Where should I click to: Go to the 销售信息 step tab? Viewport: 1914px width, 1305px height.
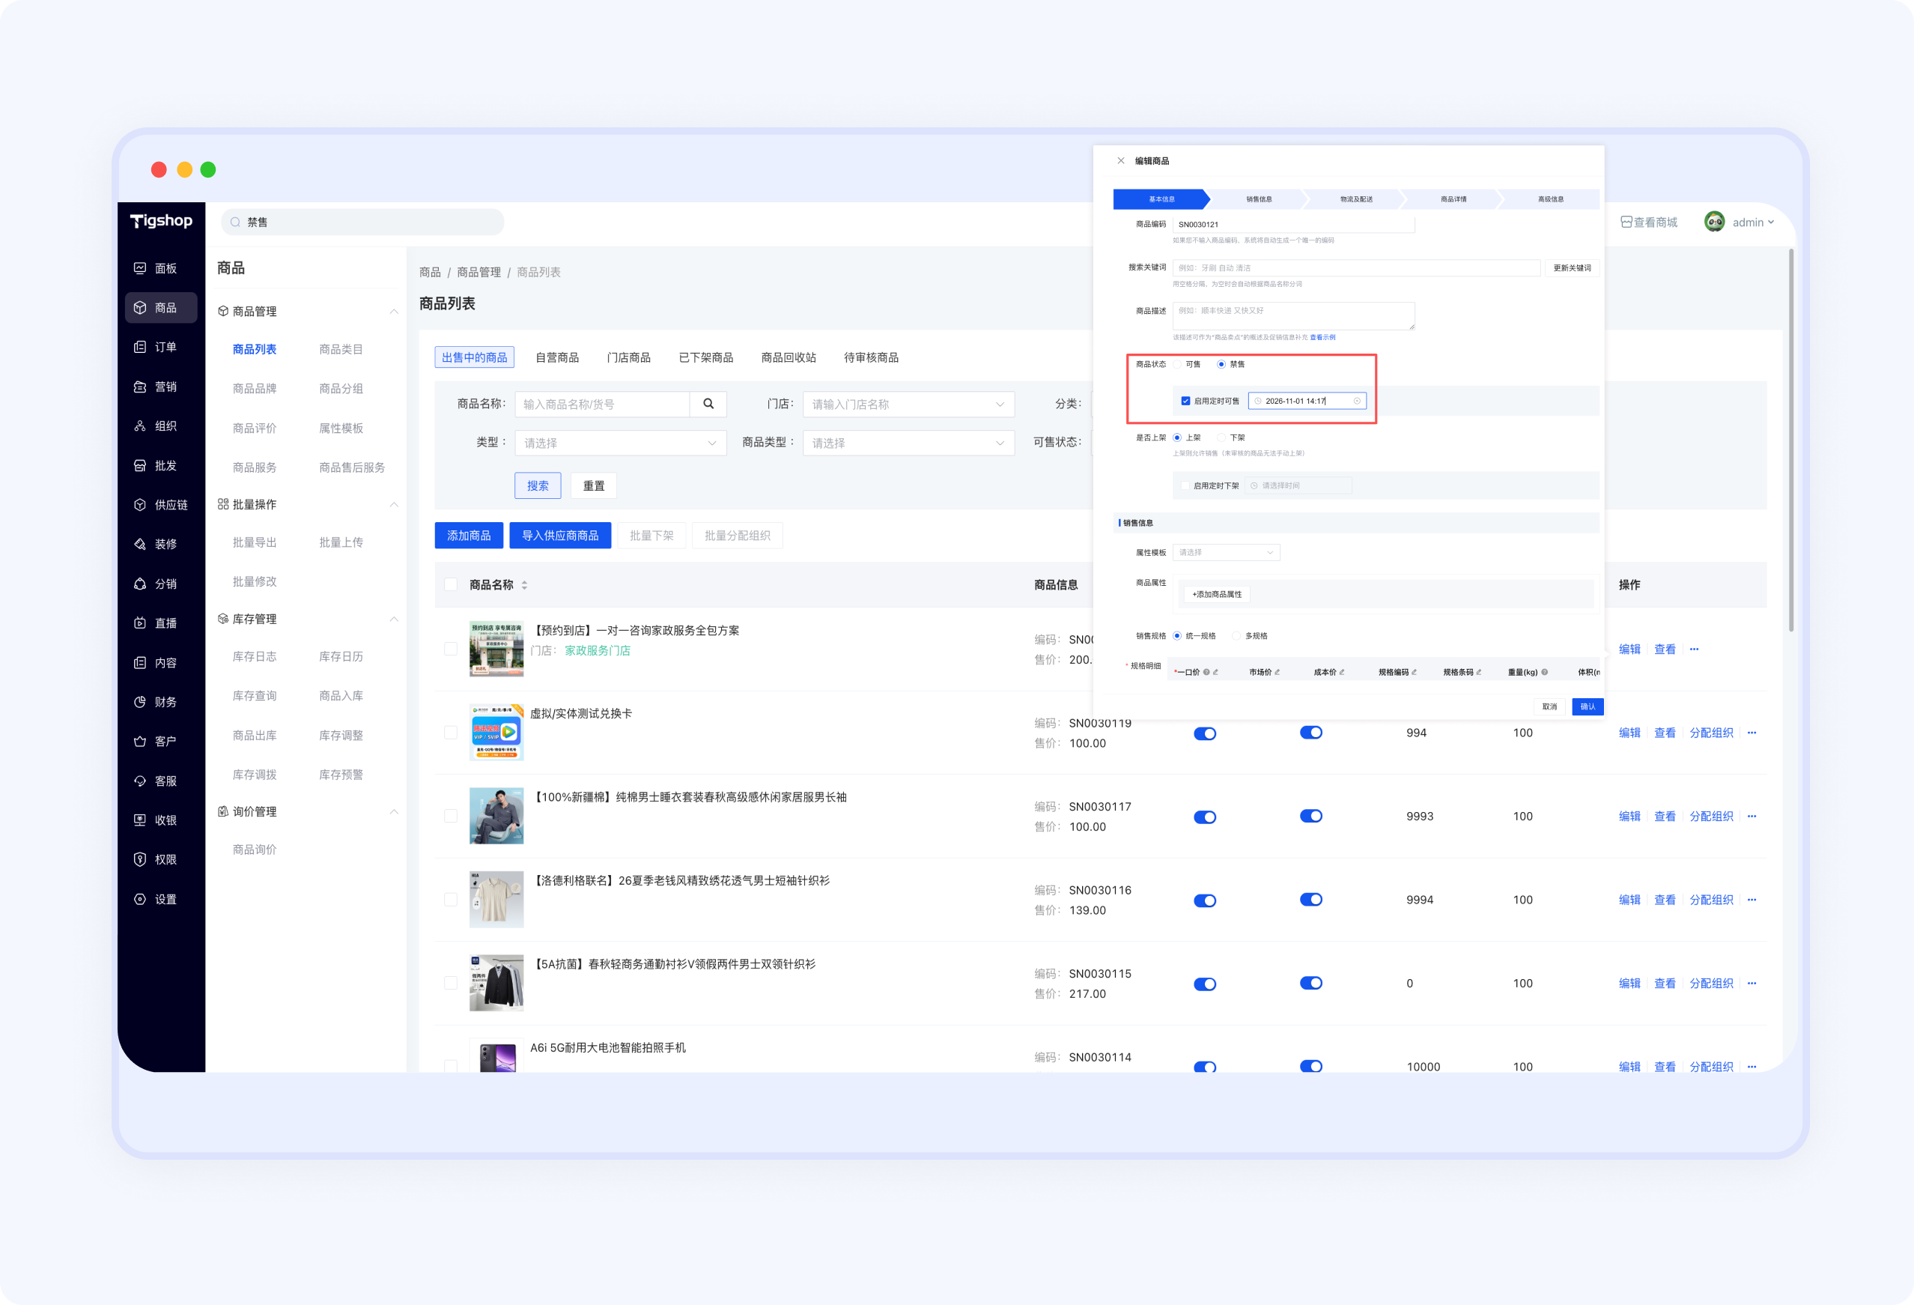(1259, 199)
